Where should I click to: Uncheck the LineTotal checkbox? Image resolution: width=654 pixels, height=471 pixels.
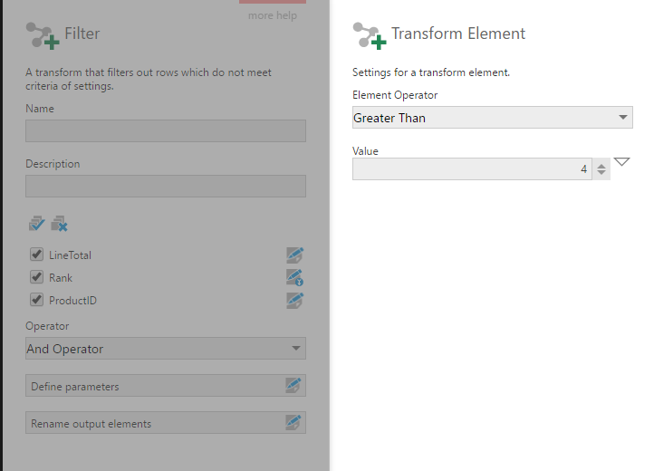pos(37,255)
